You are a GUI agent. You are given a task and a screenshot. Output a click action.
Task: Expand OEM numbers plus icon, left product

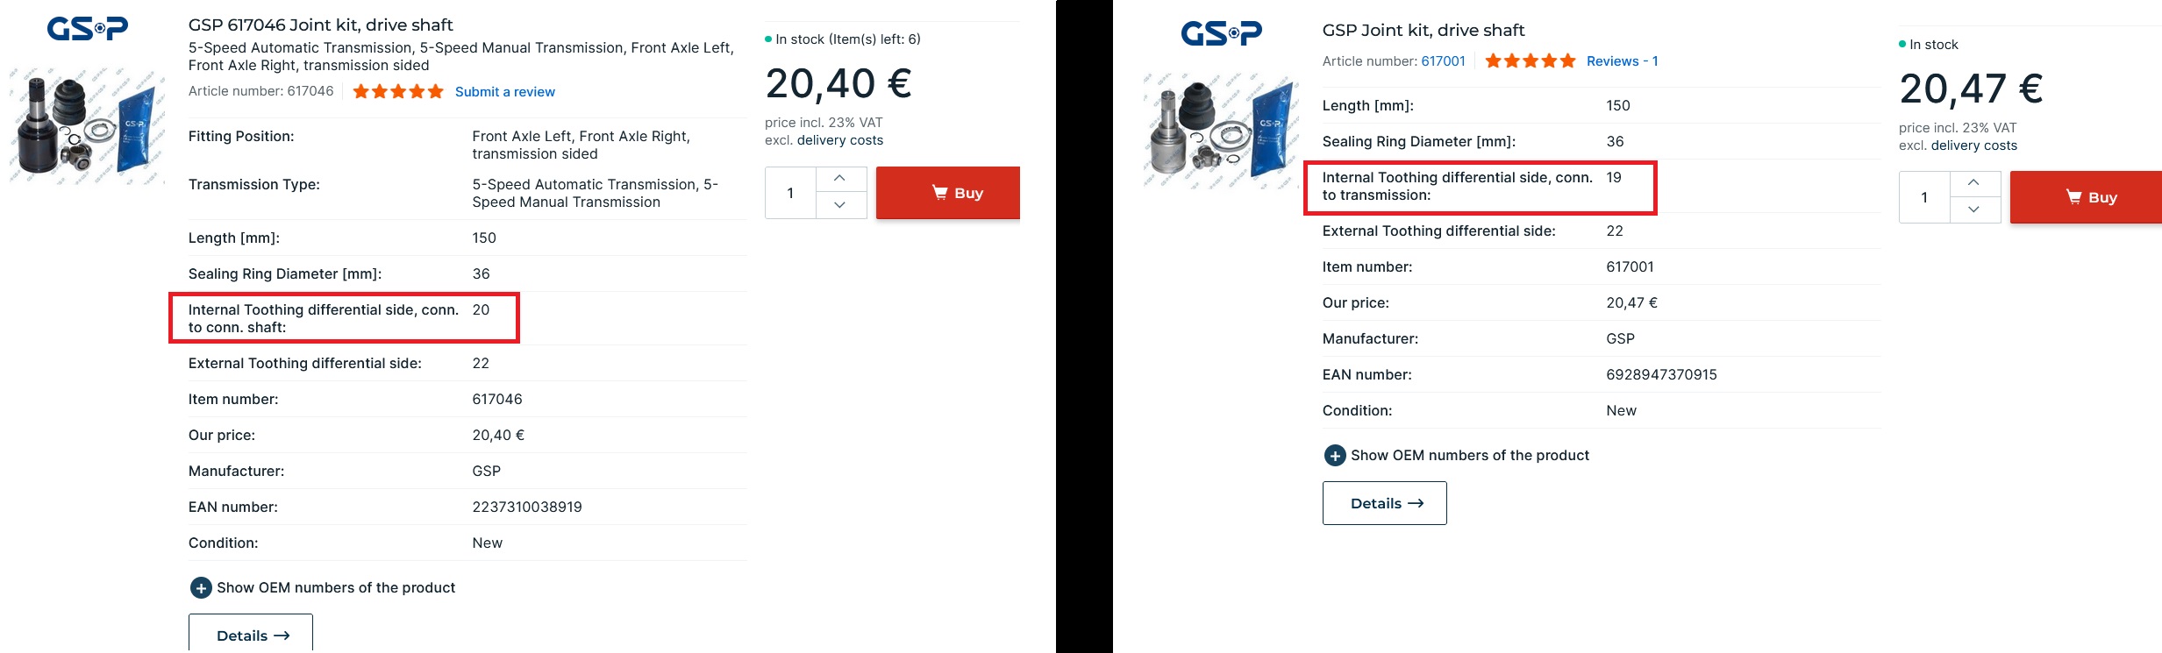click(x=201, y=588)
